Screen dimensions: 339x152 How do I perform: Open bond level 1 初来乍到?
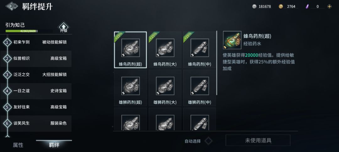36,42
